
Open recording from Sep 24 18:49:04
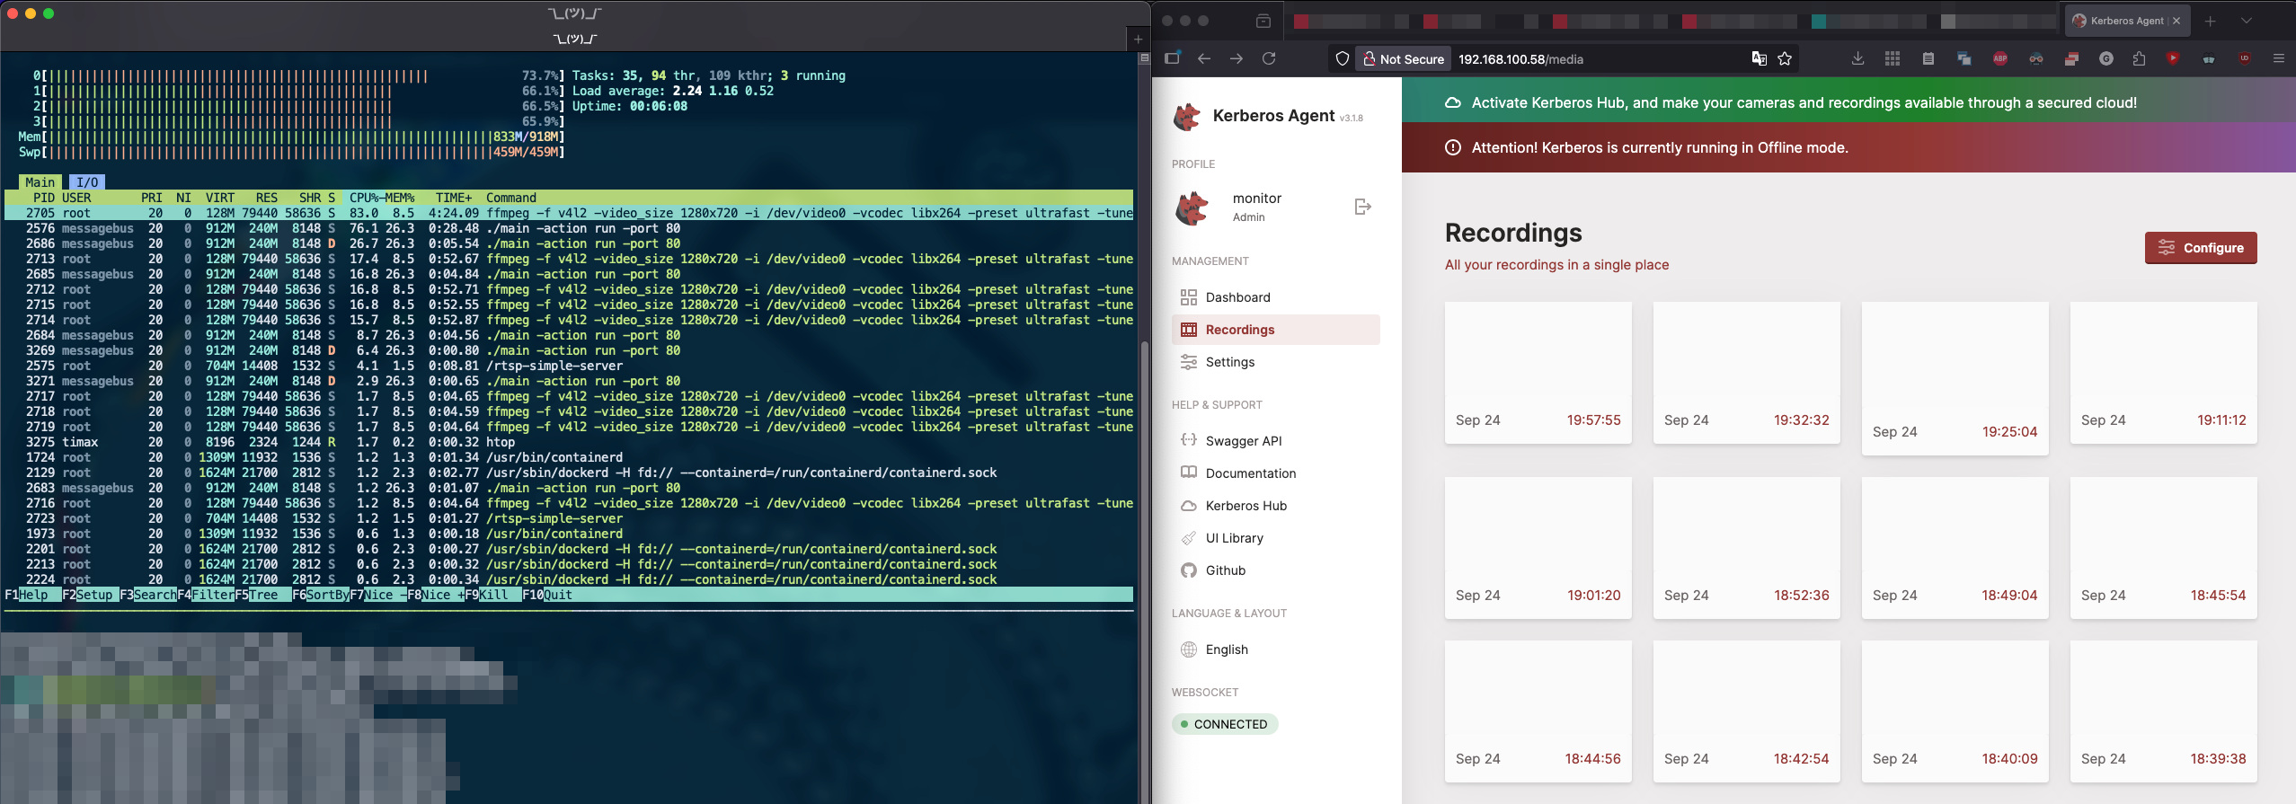(x=1955, y=547)
